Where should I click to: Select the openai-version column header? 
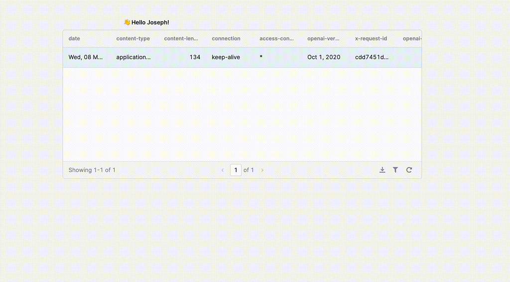[323, 39]
